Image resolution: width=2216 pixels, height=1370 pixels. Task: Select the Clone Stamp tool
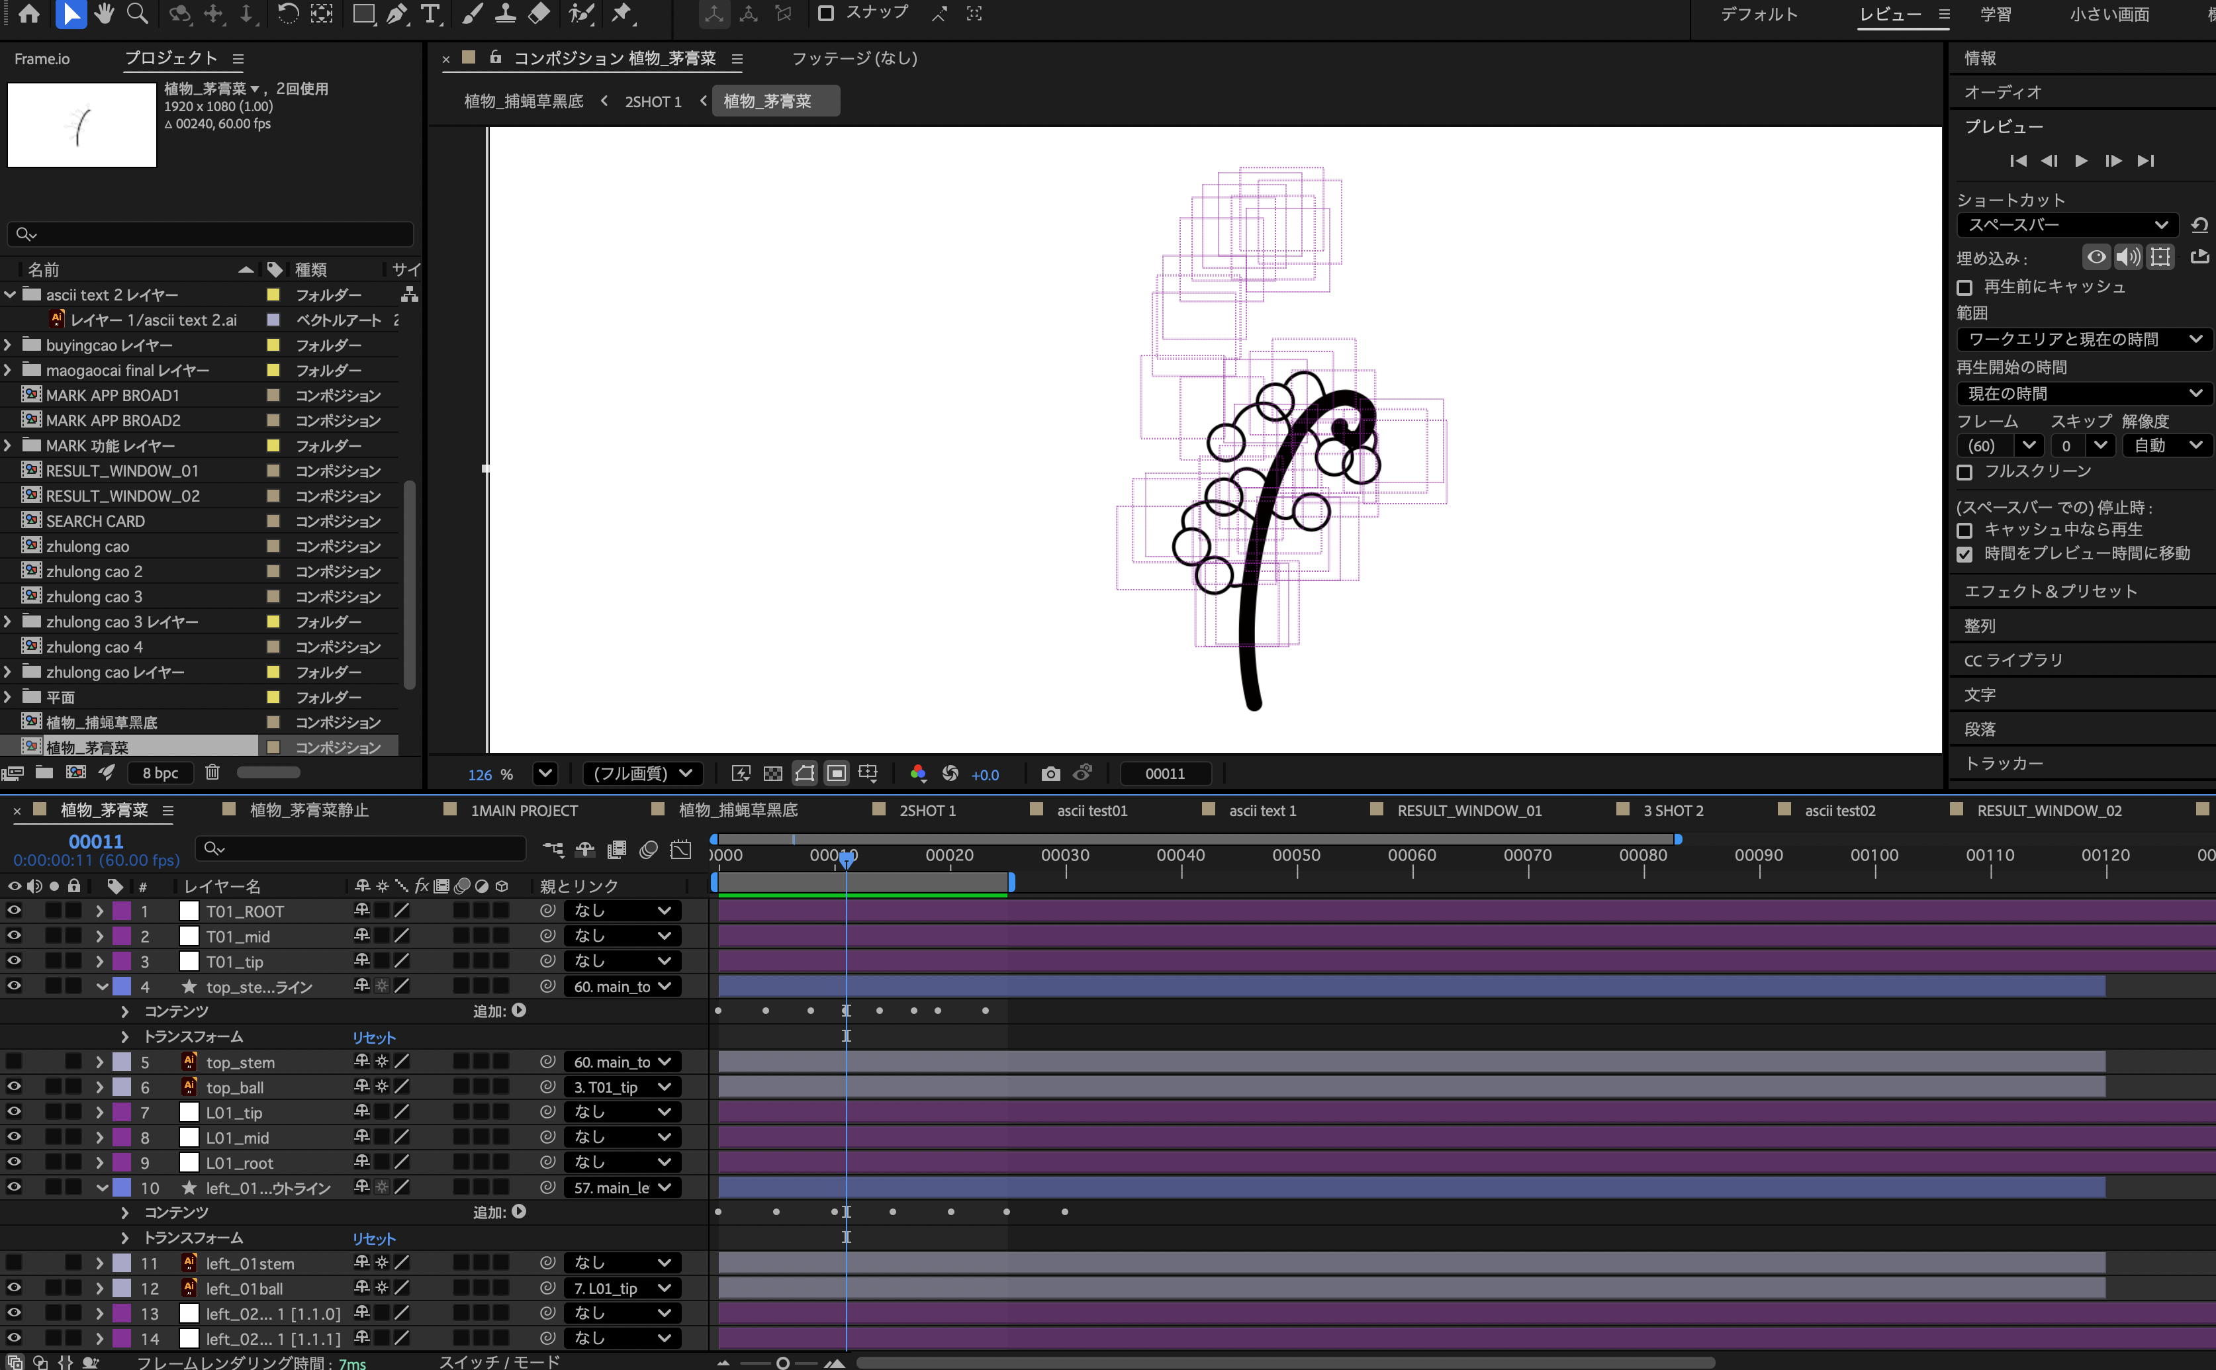click(x=506, y=14)
